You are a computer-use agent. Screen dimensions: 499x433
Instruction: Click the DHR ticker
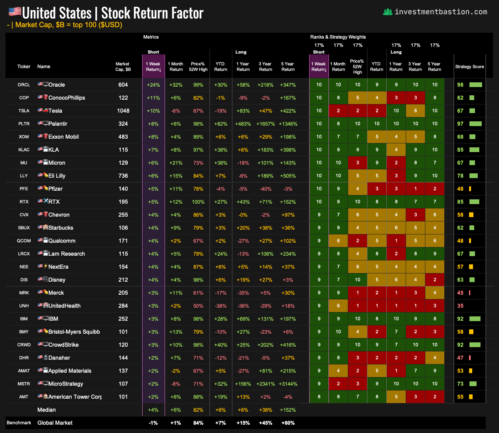coord(24,358)
